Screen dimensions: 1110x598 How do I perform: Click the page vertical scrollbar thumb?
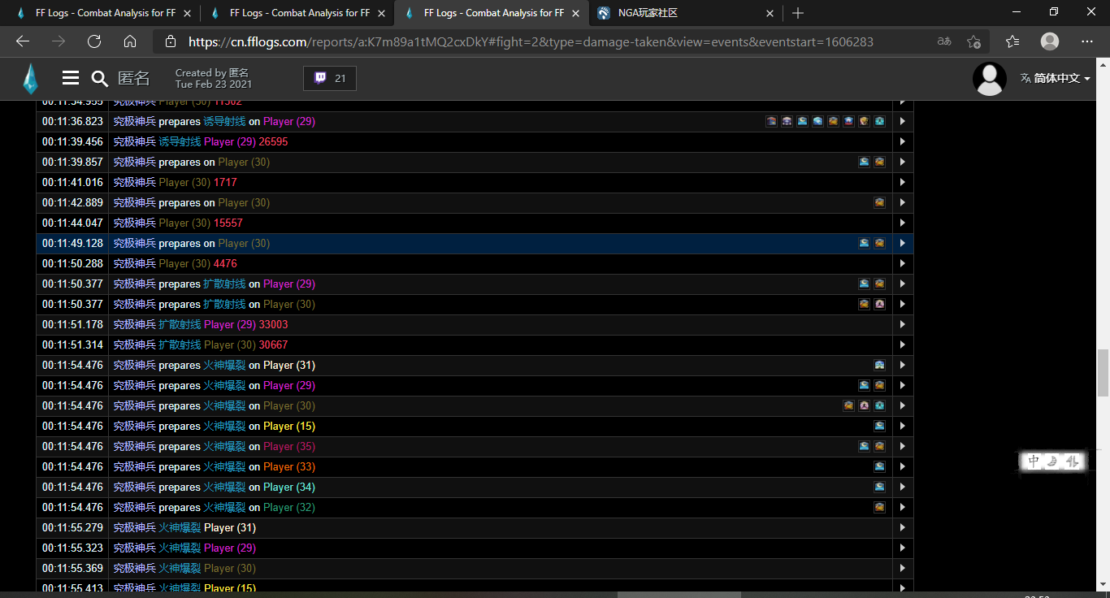click(1102, 372)
